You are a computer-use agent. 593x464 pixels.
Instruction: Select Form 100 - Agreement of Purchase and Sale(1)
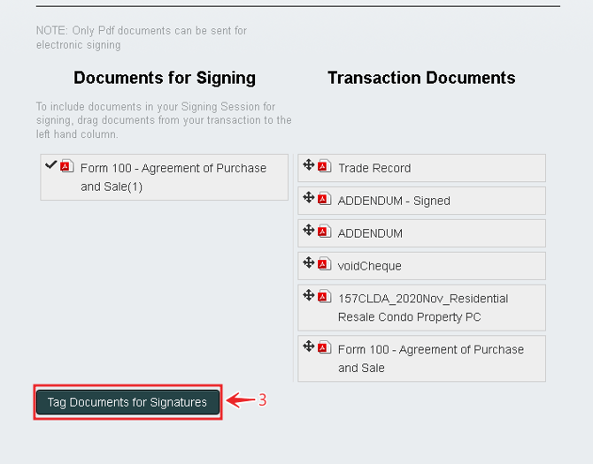[x=173, y=177]
